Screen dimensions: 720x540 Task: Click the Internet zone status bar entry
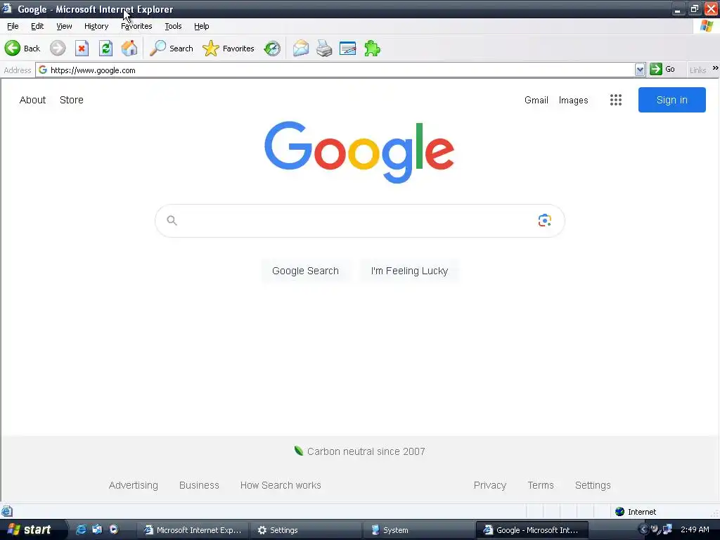tap(636, 512)
